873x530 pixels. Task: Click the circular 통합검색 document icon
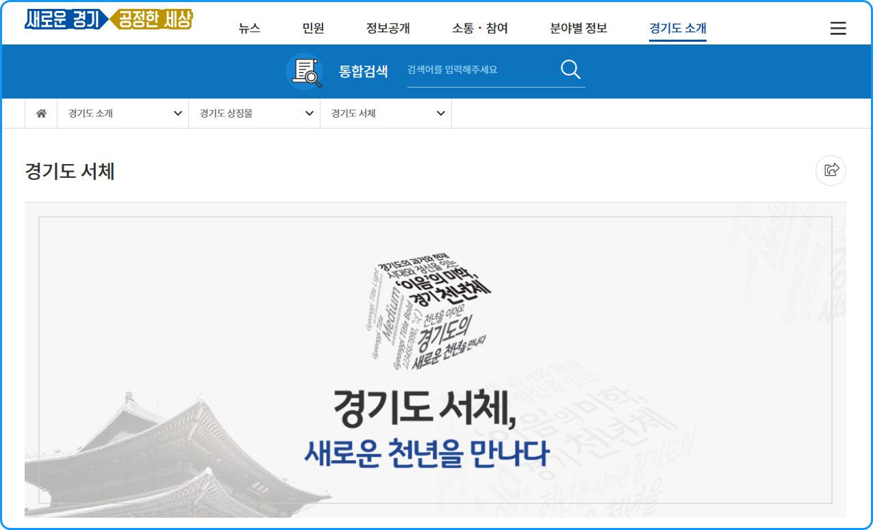tap(304, 71)
